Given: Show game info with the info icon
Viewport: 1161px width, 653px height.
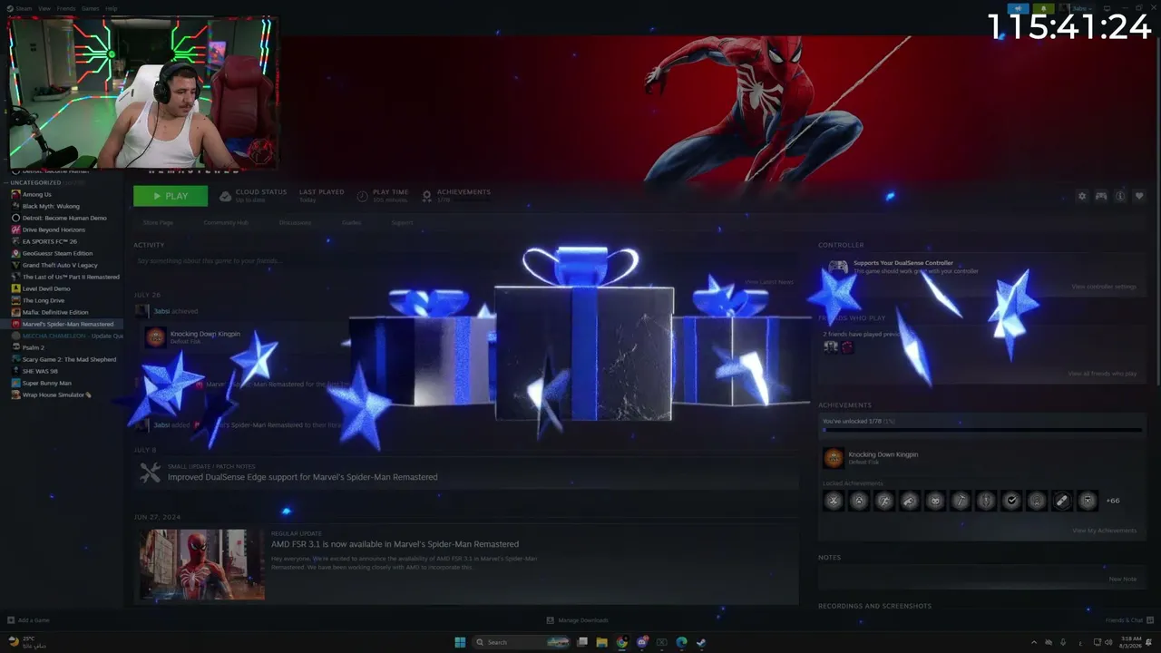Looking at the screenshot, I should point(1120,196).
